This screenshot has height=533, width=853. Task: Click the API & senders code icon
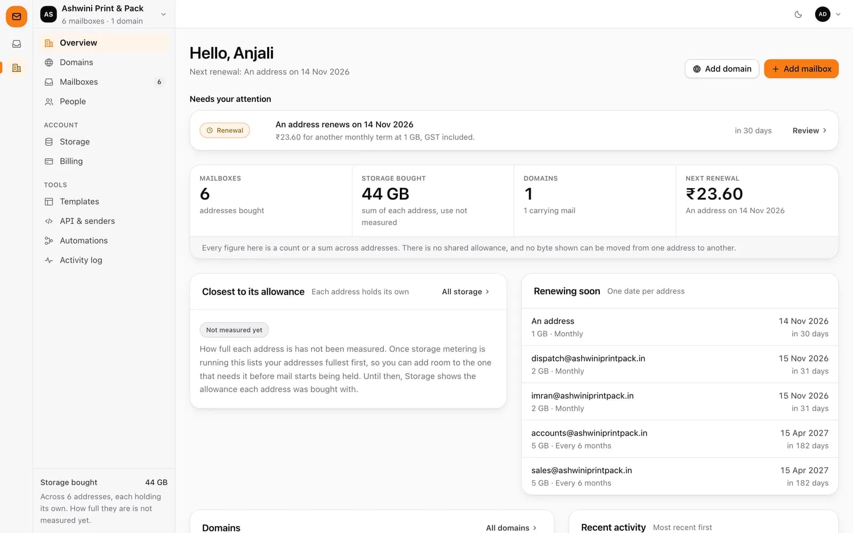pos(49,221)
